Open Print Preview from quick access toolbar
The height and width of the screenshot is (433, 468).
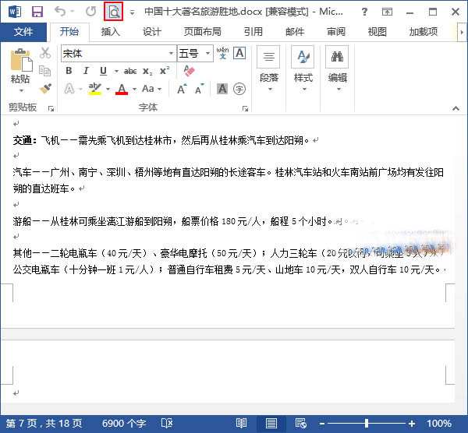[113, 12]
